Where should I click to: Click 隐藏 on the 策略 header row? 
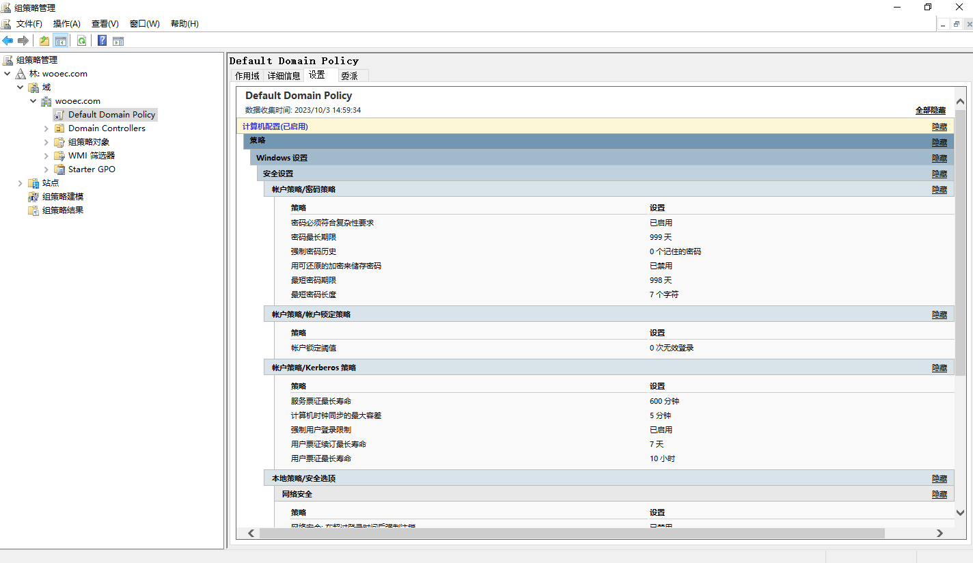(x=940, y=142)
